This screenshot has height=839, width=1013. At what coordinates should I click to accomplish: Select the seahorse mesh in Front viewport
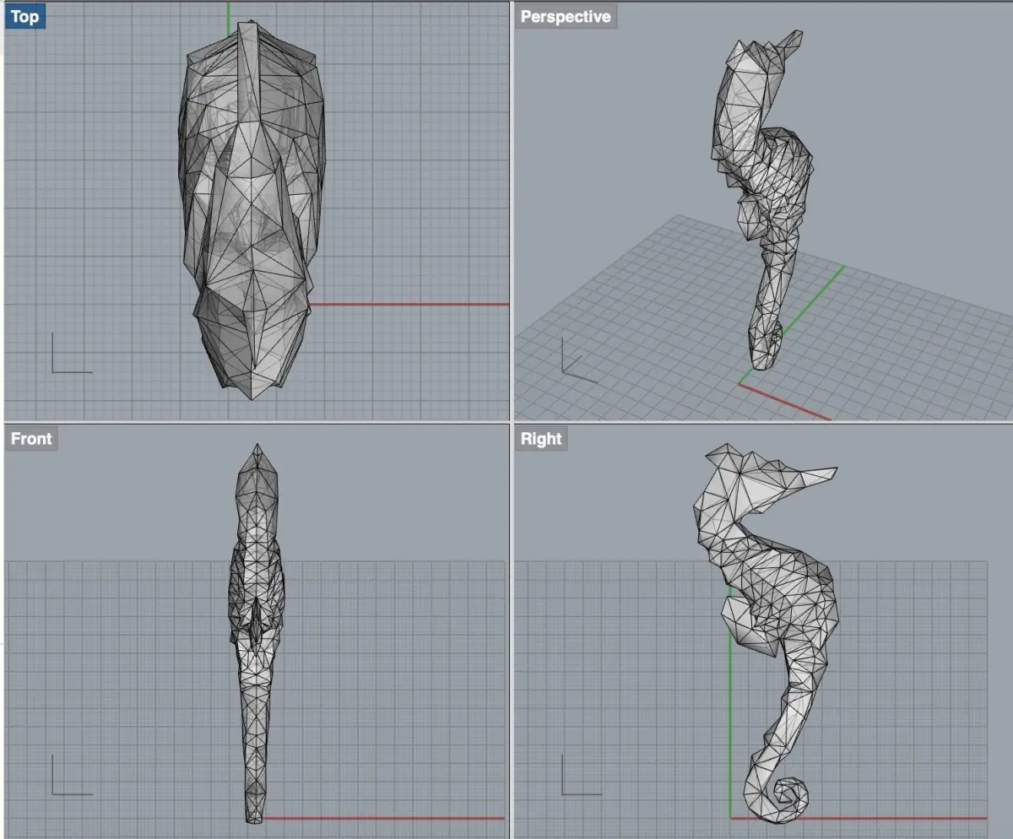pos(256,633)
